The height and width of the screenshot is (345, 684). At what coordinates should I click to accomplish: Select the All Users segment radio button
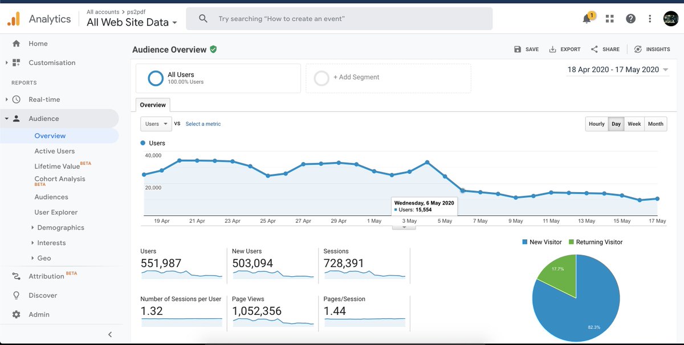(155, 78)
